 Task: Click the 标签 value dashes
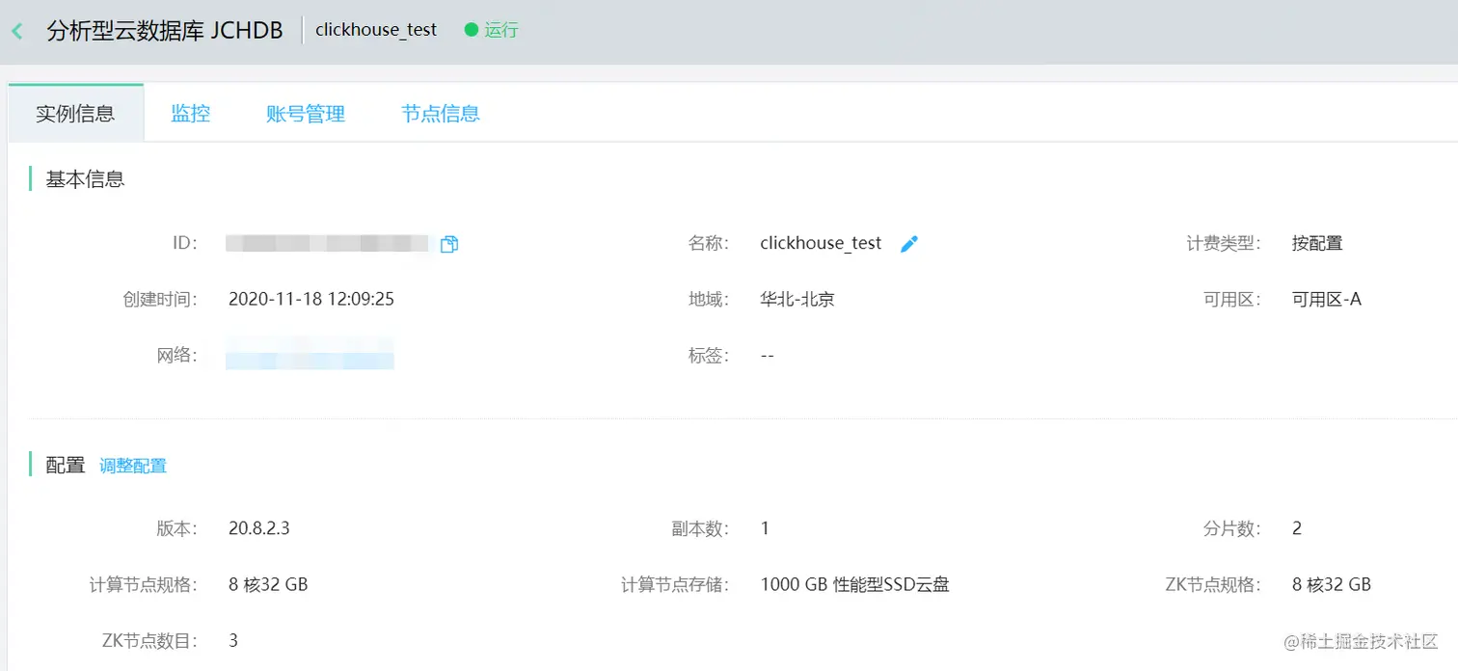(x=768, y=355)
